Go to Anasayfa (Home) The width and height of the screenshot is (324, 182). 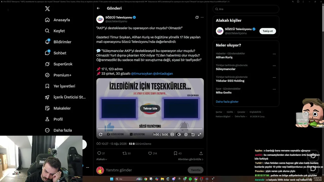[57, 20]
